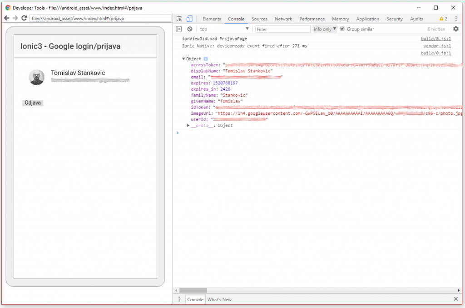Close the bottom drawer with the X

tap(456, 299)
